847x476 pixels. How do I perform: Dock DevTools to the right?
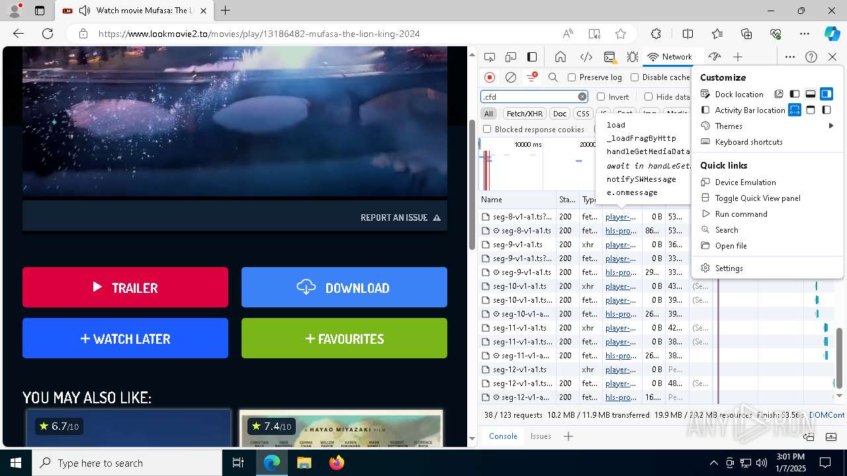point(826,94)
